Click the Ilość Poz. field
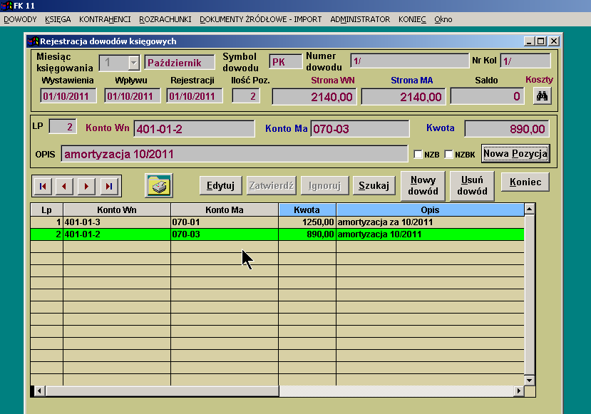591x414 pixels. pos(246,95)
